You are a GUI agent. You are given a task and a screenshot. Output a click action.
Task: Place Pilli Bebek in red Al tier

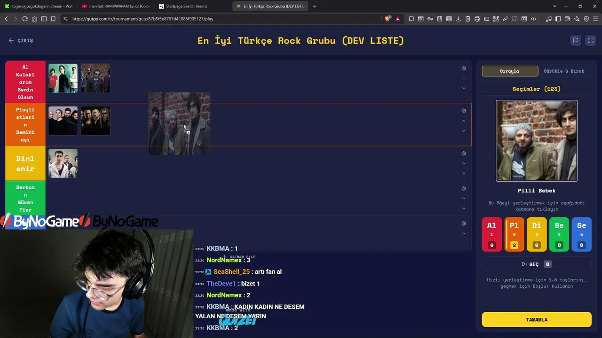click(x=492, y=234)
